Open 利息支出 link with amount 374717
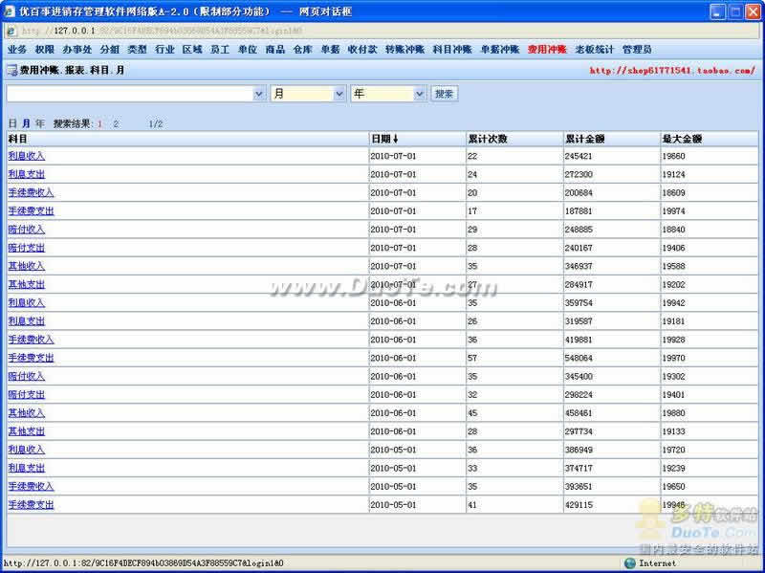This screenshot has width=765, height=573. 27,468
